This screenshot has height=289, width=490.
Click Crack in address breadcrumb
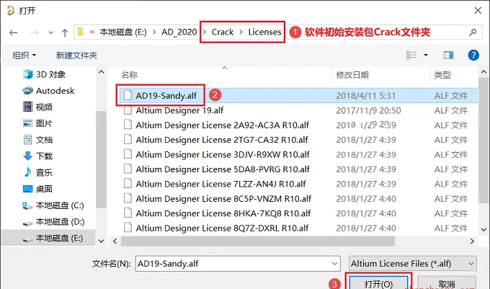point(223,32)
